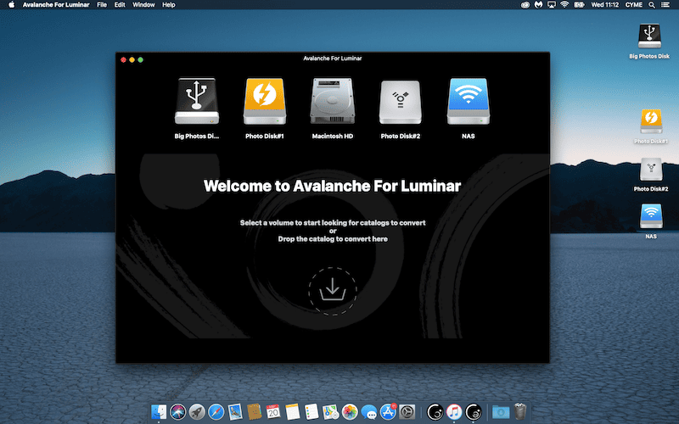The image size is (679, 424).
Task: Select Big Photos Disk volume in Avalanche window
Action: 197,101
